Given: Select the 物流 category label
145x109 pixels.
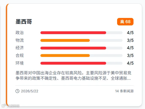Looking at the screenshot, I should click(19, 40).
